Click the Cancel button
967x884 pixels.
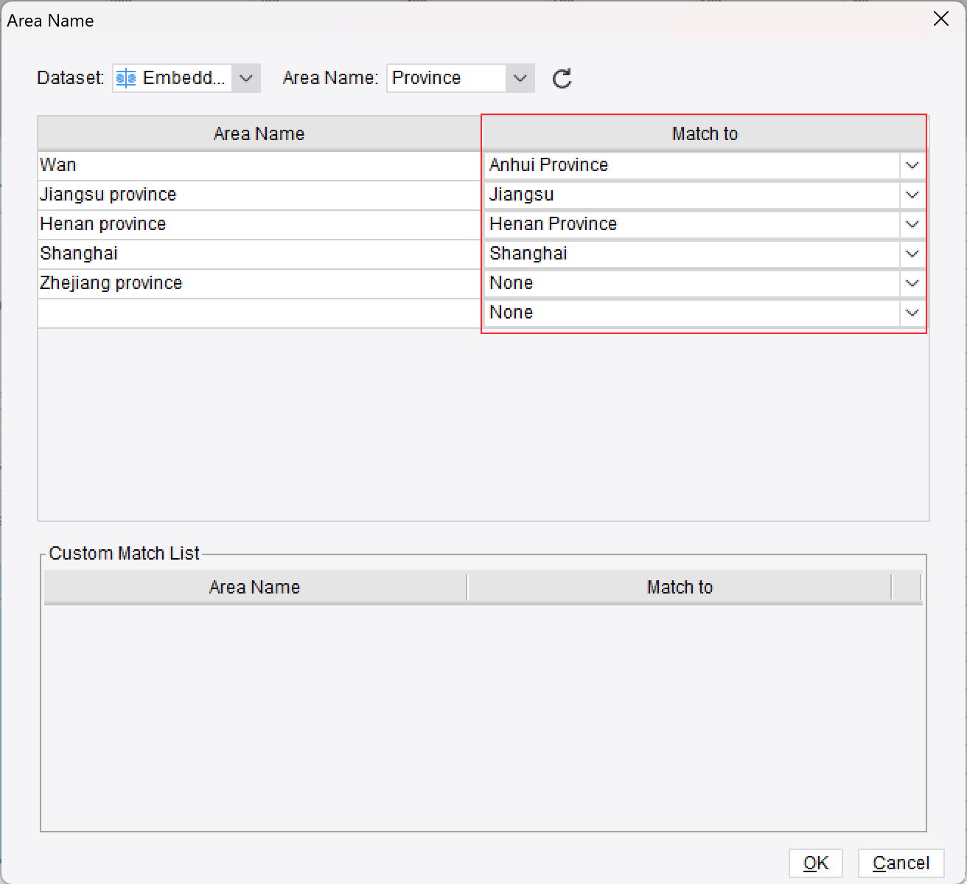click(x=900, y=863)
